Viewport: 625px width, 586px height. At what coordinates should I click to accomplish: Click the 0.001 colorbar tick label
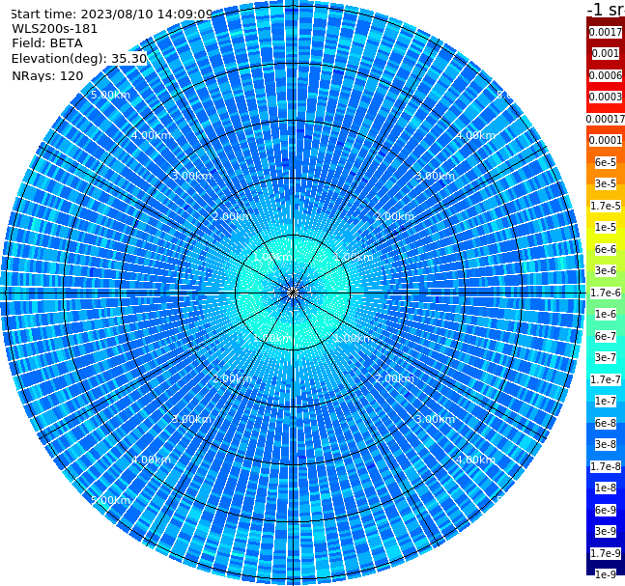click(x=606, y=53)
